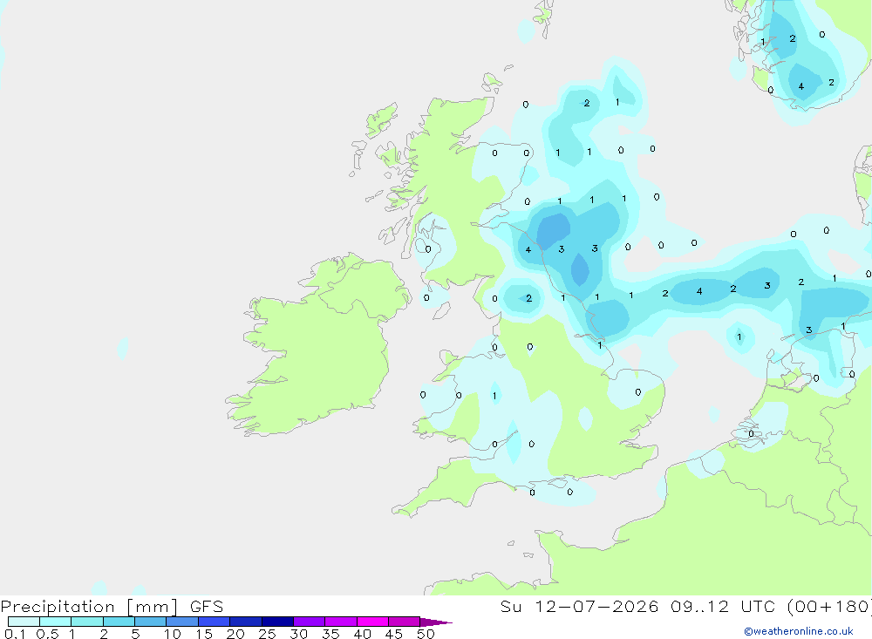Image resolution: width=872 pixels, height=639 pixels.
Task: Click the 45–50 mm legend color swatch
Action: [x=405, y=622]
